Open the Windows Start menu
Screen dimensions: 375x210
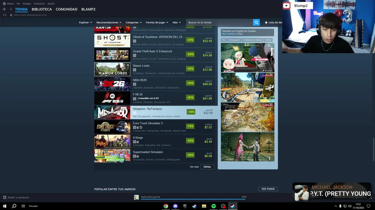coord(4,206)
